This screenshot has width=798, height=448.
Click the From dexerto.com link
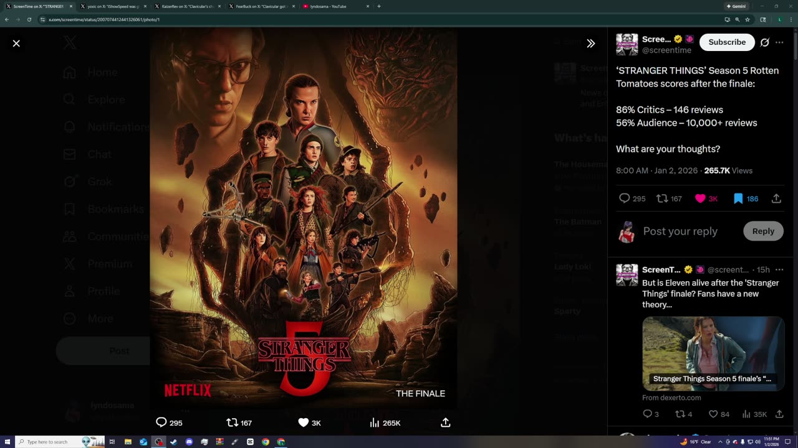pos(671,398)
